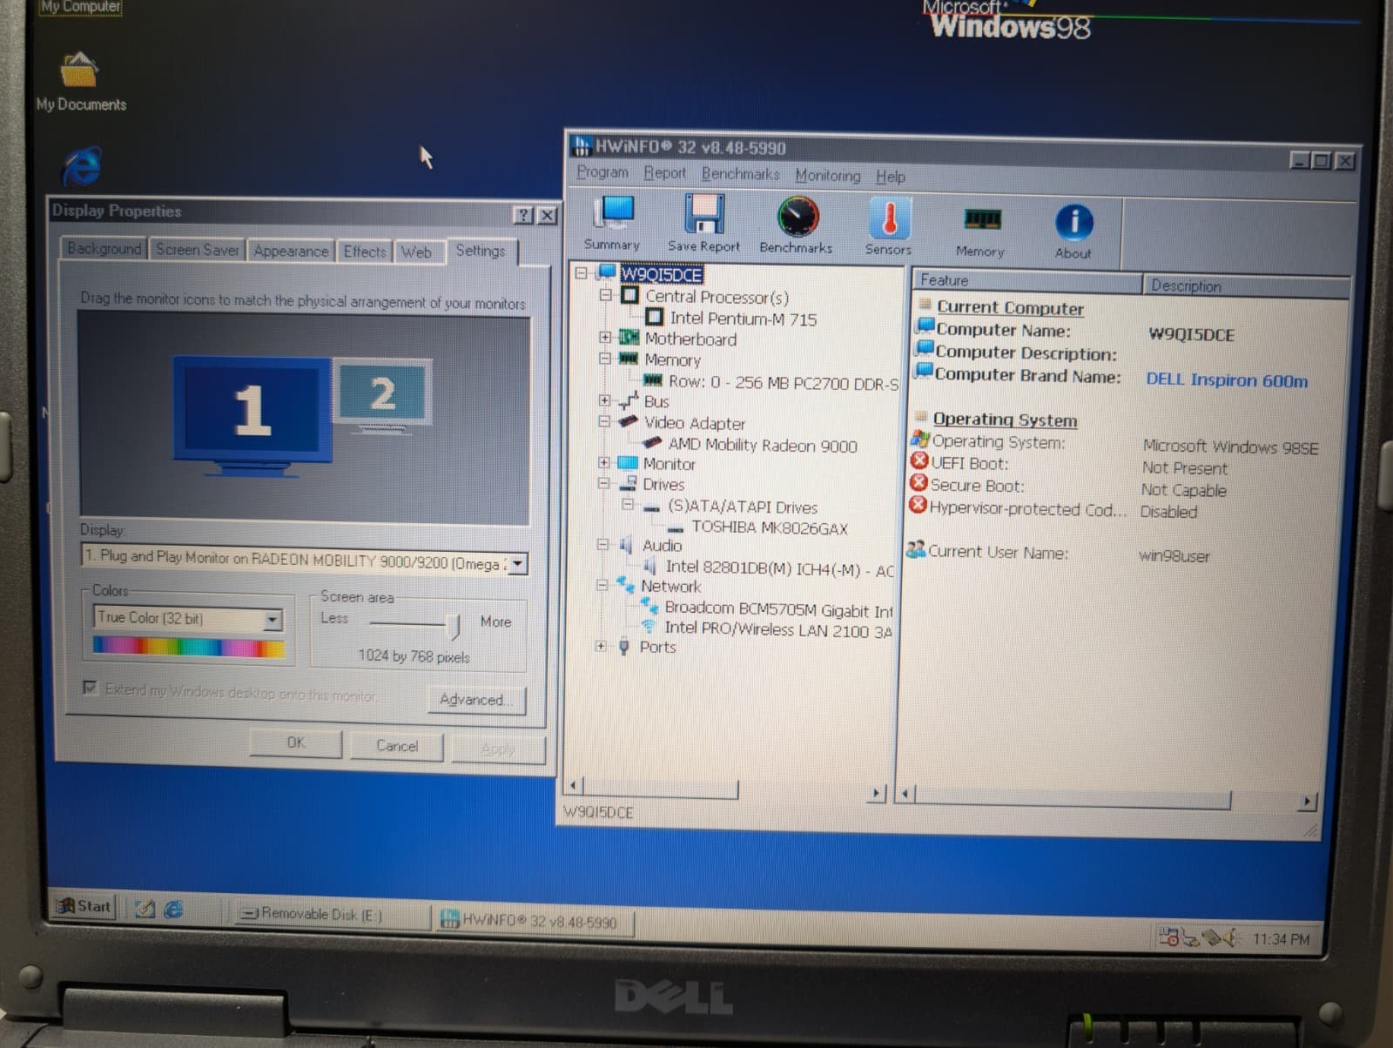Image resolution: width=1393 pixels, height=1048 pixels.
Task: Open the Display monitor selection dropdown
Action: [x=517, y=564]
